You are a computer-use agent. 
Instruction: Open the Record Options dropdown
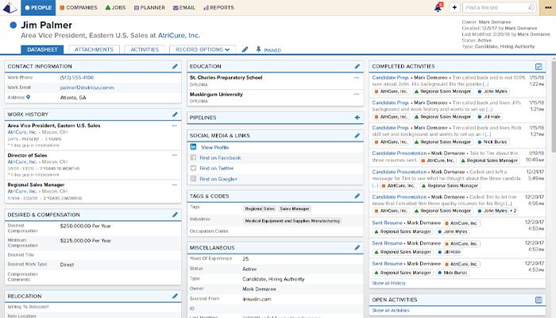(204, 49)
